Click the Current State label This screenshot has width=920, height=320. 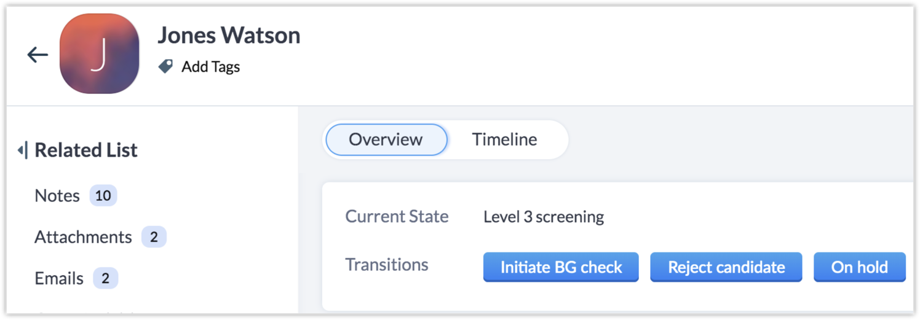(397, 217)
